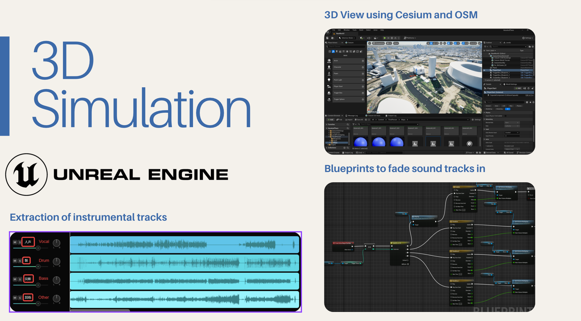Mute the Drum track with M button

[x=15, y=261]
